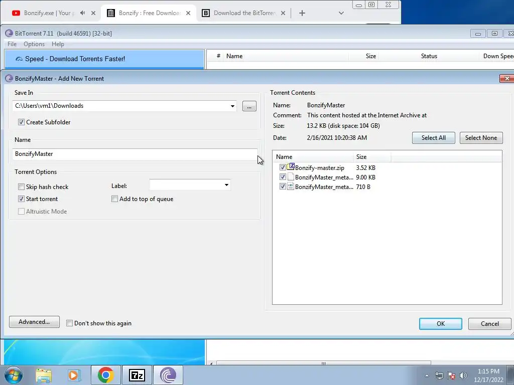Screen dimensions: 514x385
Task: Sort torrents by Name column header
Action: tap(285, 56)
